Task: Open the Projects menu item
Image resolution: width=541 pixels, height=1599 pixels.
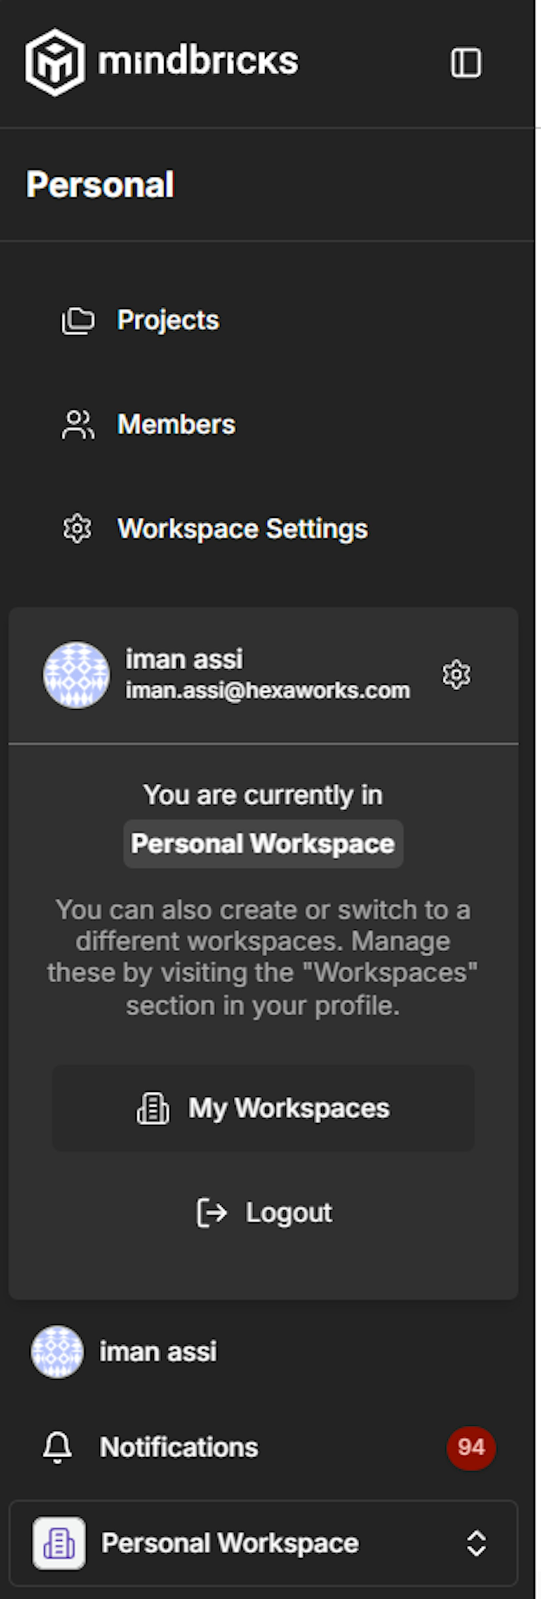Action: [168, 320]
